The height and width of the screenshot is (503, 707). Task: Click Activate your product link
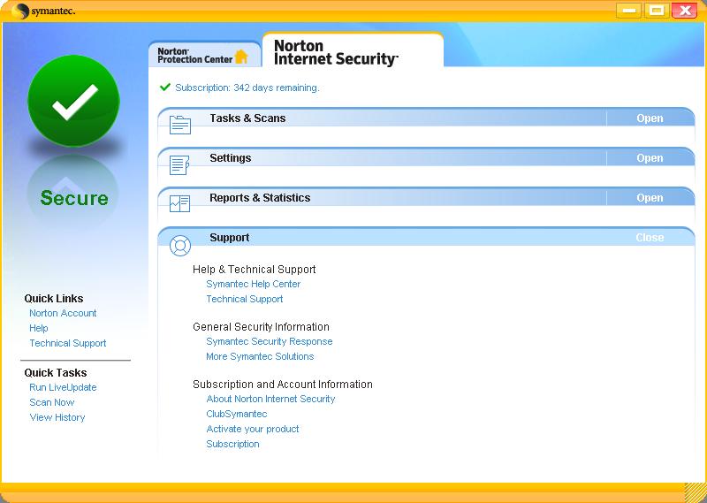coord(253,429)
